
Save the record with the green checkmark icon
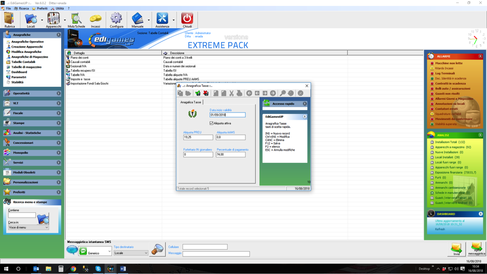click(x=197, y=93)
